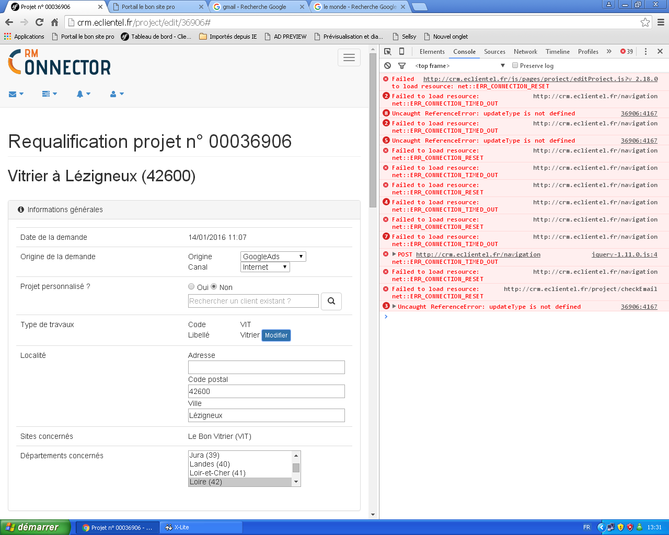The width and height of the screenshot is (669, 535).
Task: Open console filter funnel icon
Action: click(402, 65)
